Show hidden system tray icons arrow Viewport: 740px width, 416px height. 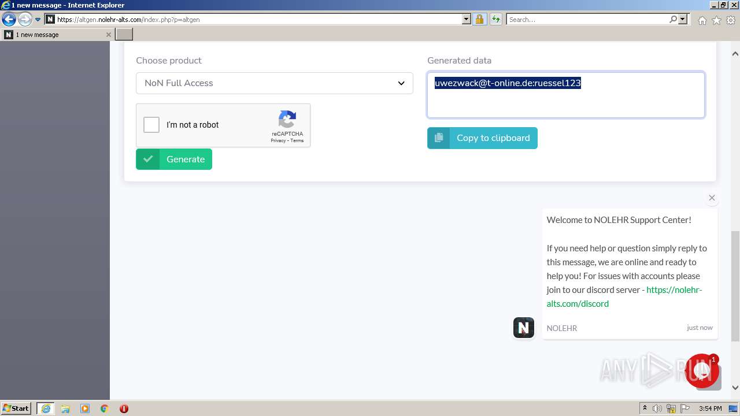645,408
